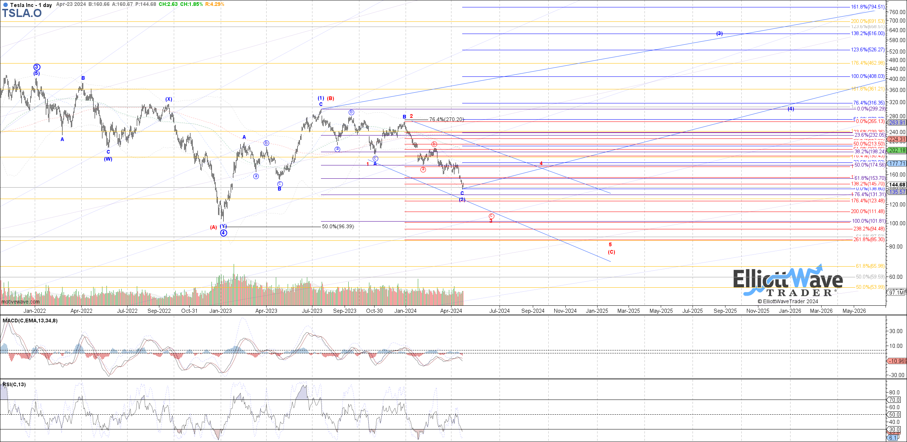Click the MACD(C,EMA,13,34,8) indicator title

coord(30,321)
